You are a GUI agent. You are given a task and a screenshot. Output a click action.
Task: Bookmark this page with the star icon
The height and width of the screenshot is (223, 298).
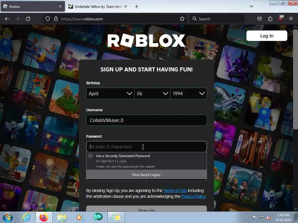click(182, 19)
